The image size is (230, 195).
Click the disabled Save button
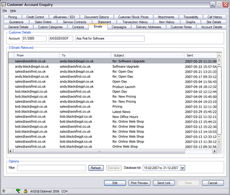[x=188, y=183]
